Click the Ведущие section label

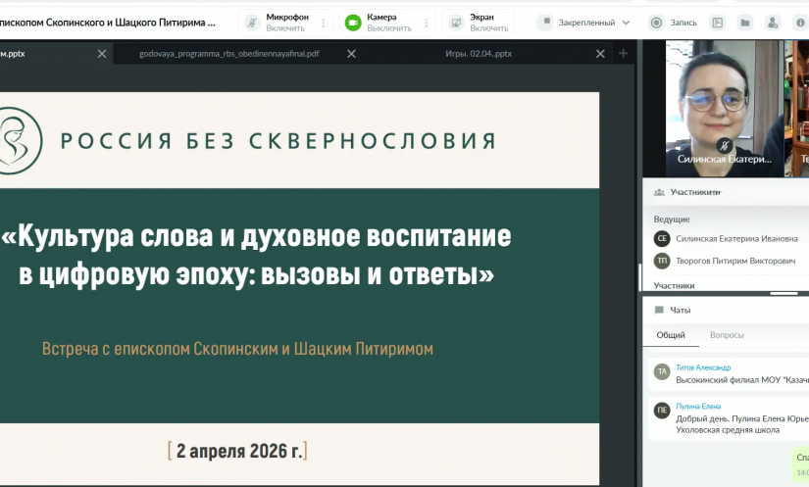(x=672, y=219)
